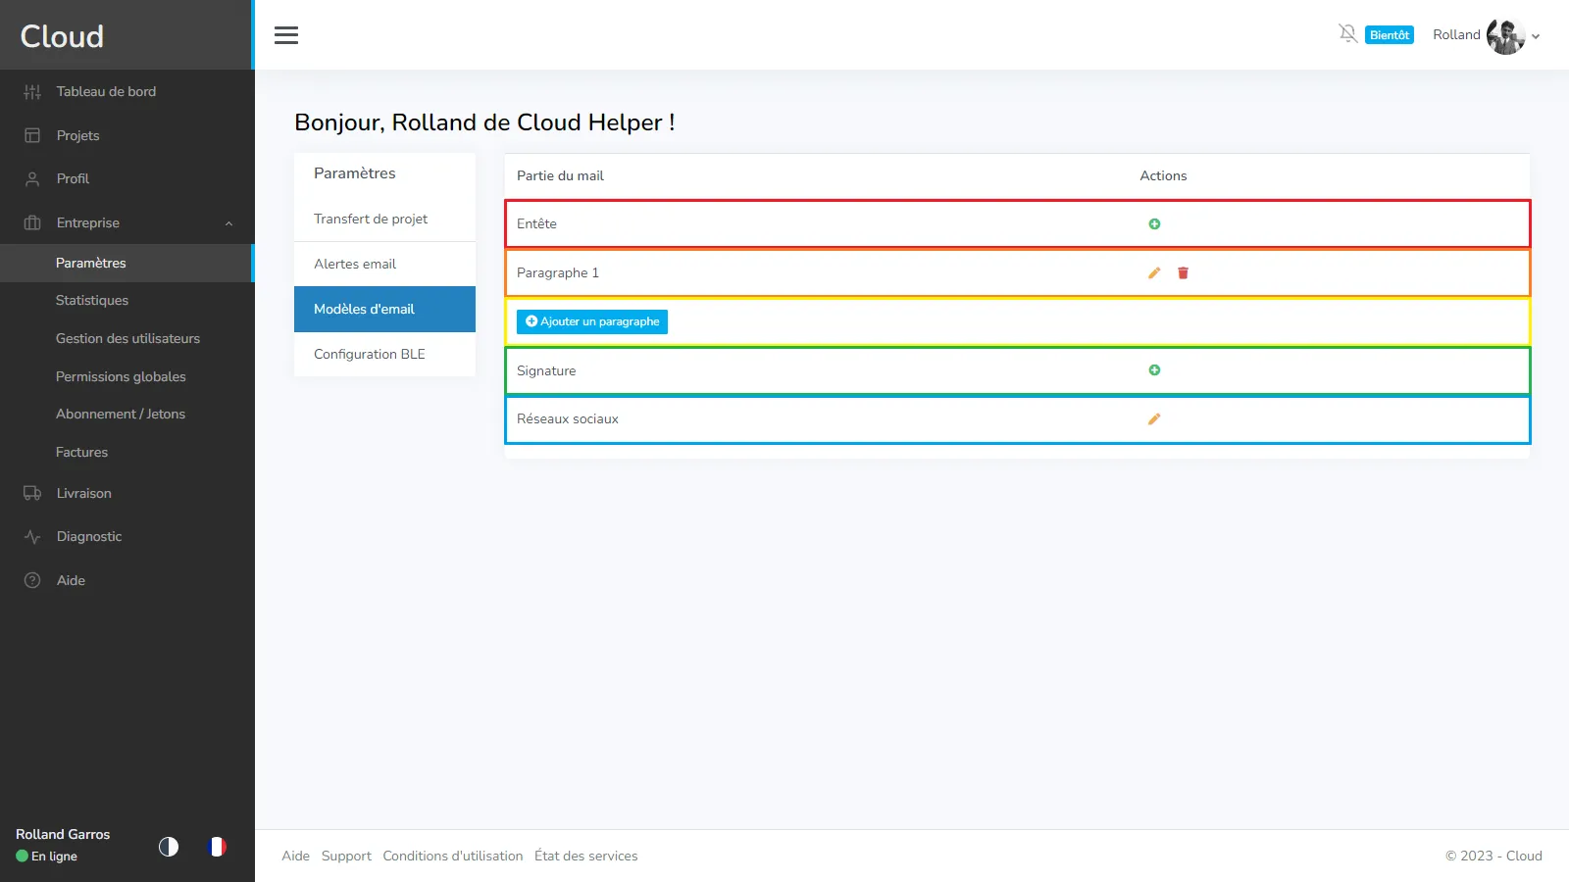Image resolution: width=1569 pixels, height=882 pixels.
Task: Open the Conditions d'utilisation footer link
Action: (x=452, y=856)
